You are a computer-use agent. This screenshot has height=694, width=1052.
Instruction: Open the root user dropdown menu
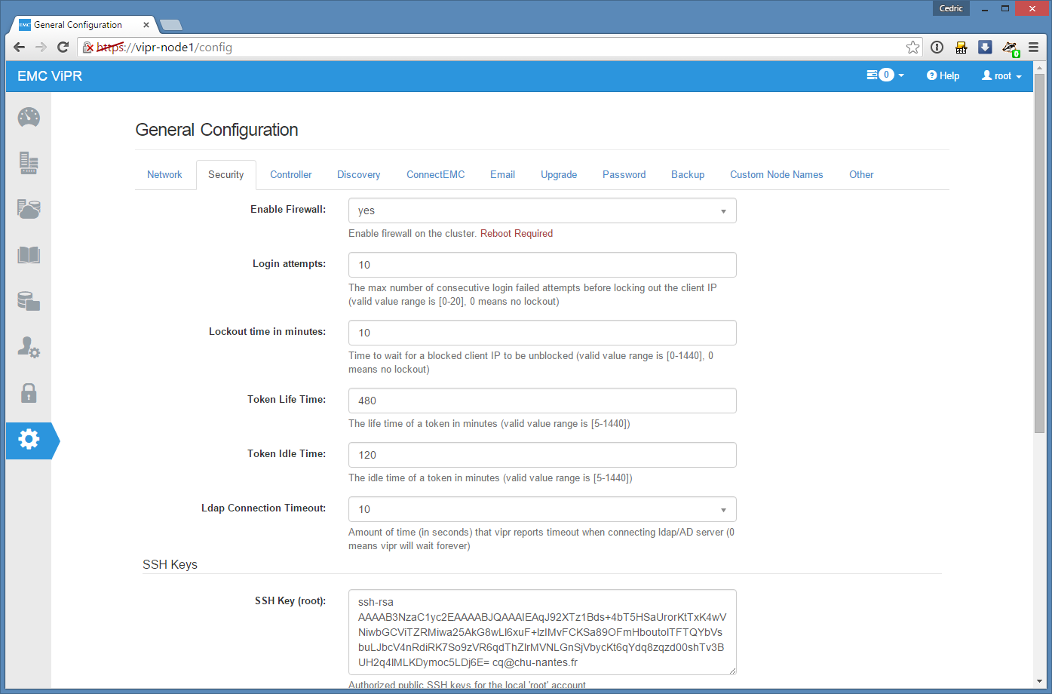(1001, 75)
